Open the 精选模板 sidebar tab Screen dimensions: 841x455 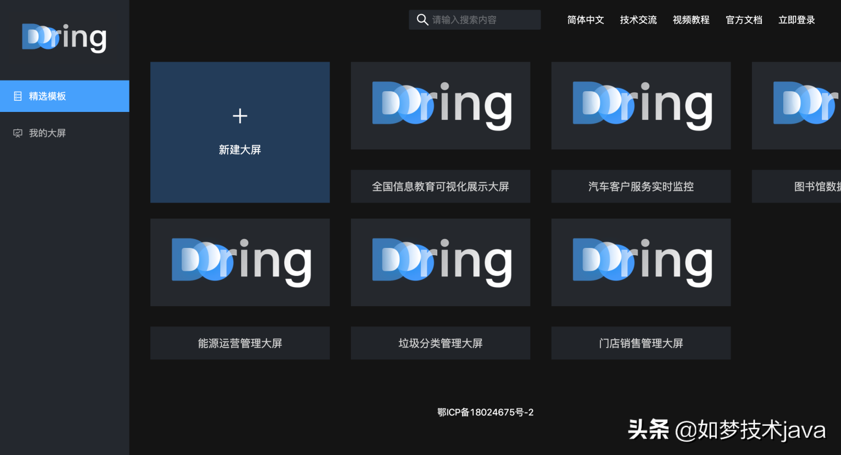click(64, 96)
